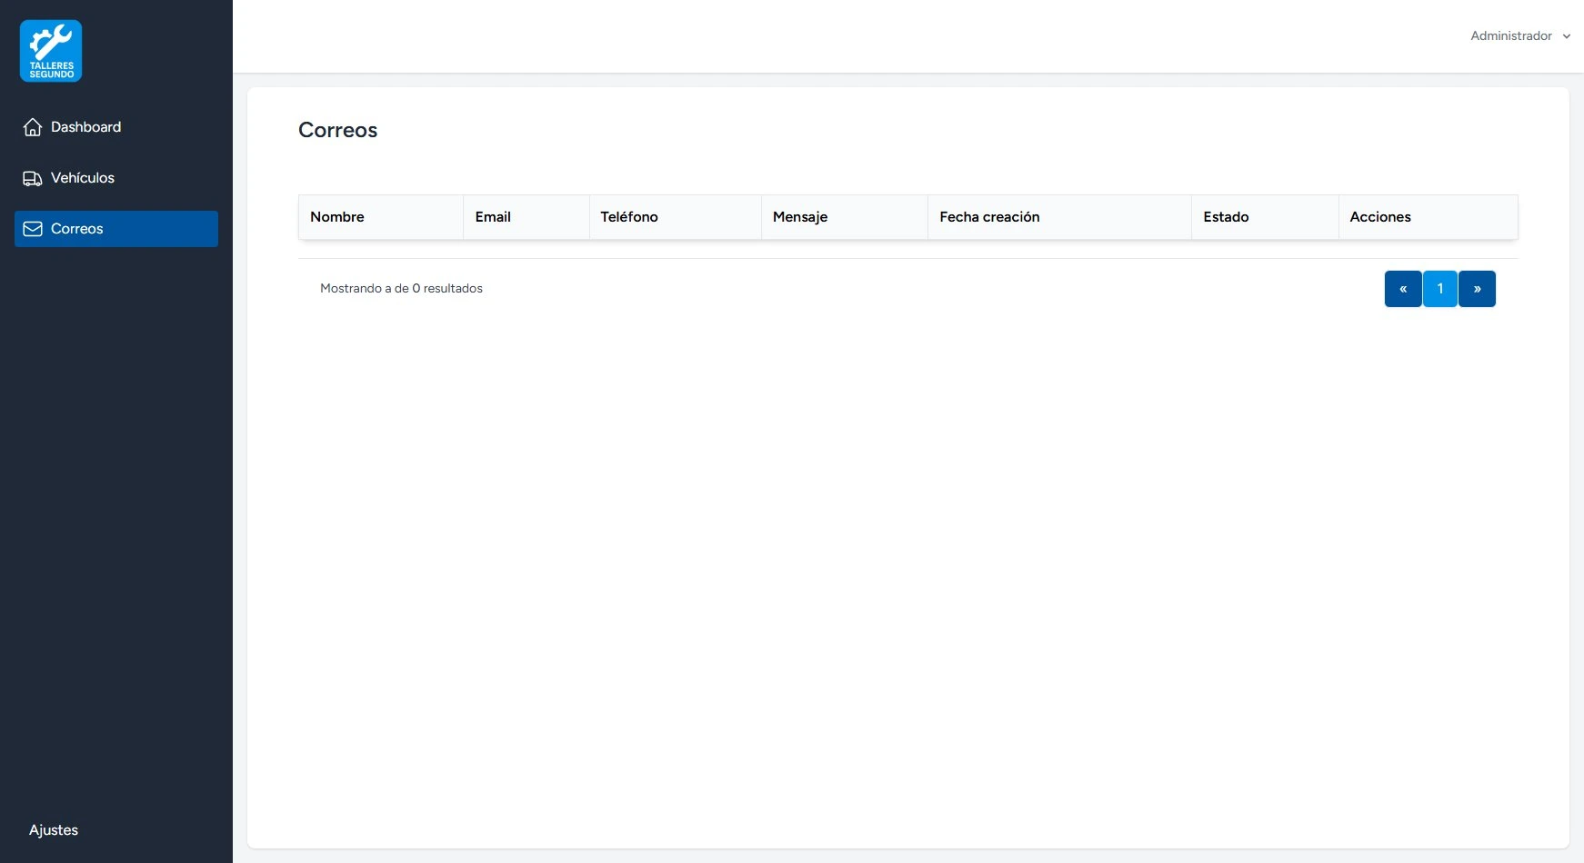Click the Teléfono column header
Image resolution: width=1584 pixels, height=863 pixels.
pyautogui.click(x=676, y=217)
